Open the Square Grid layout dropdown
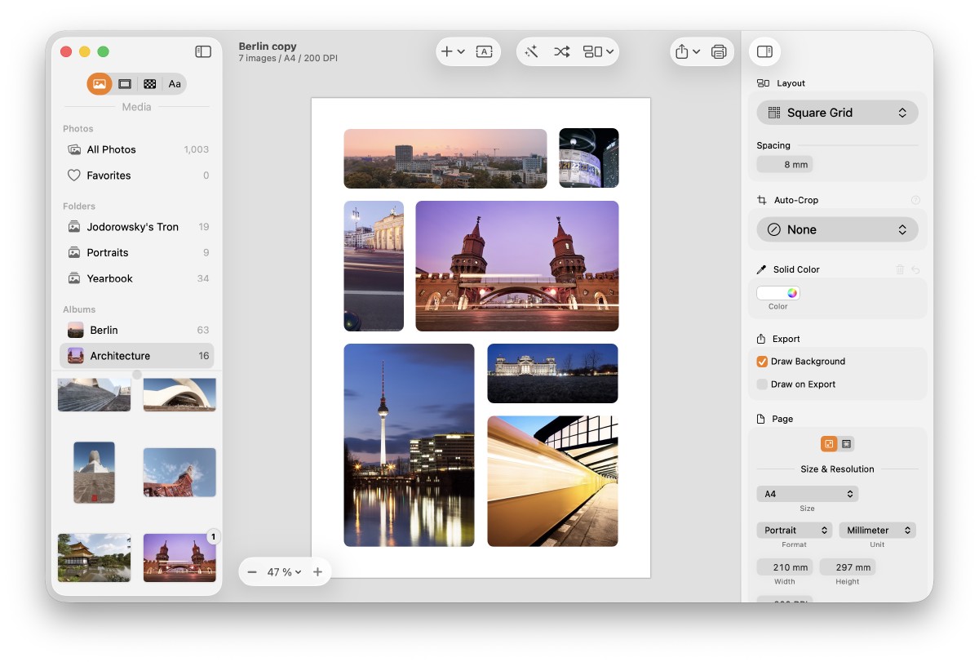This screenshot has width=979, height=662. point(837,113)
